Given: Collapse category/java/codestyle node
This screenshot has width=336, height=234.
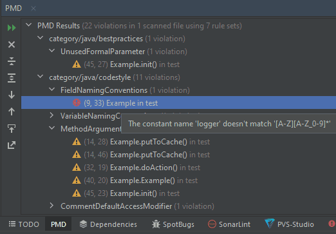Looking at the screenshot, I should point(40,77).
